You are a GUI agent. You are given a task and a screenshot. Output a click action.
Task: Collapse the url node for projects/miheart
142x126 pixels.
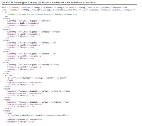4,100
